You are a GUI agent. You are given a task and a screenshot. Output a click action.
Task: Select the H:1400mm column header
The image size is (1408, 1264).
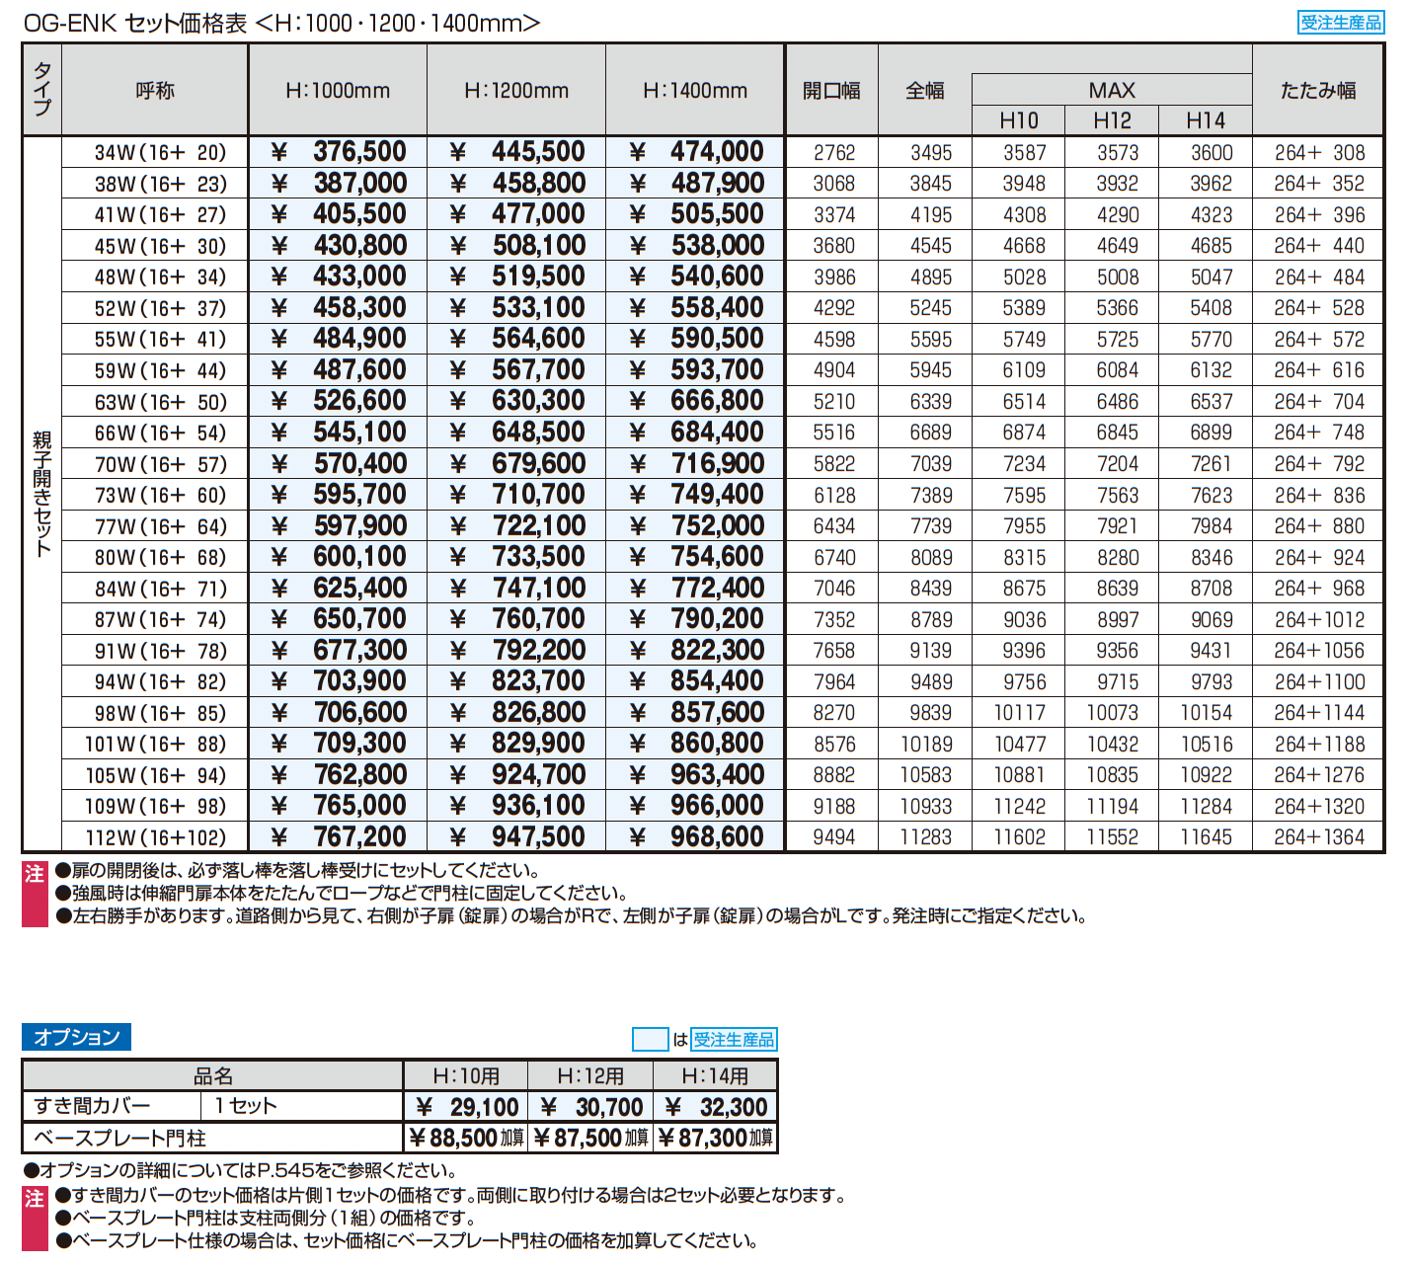click(695, 91)
